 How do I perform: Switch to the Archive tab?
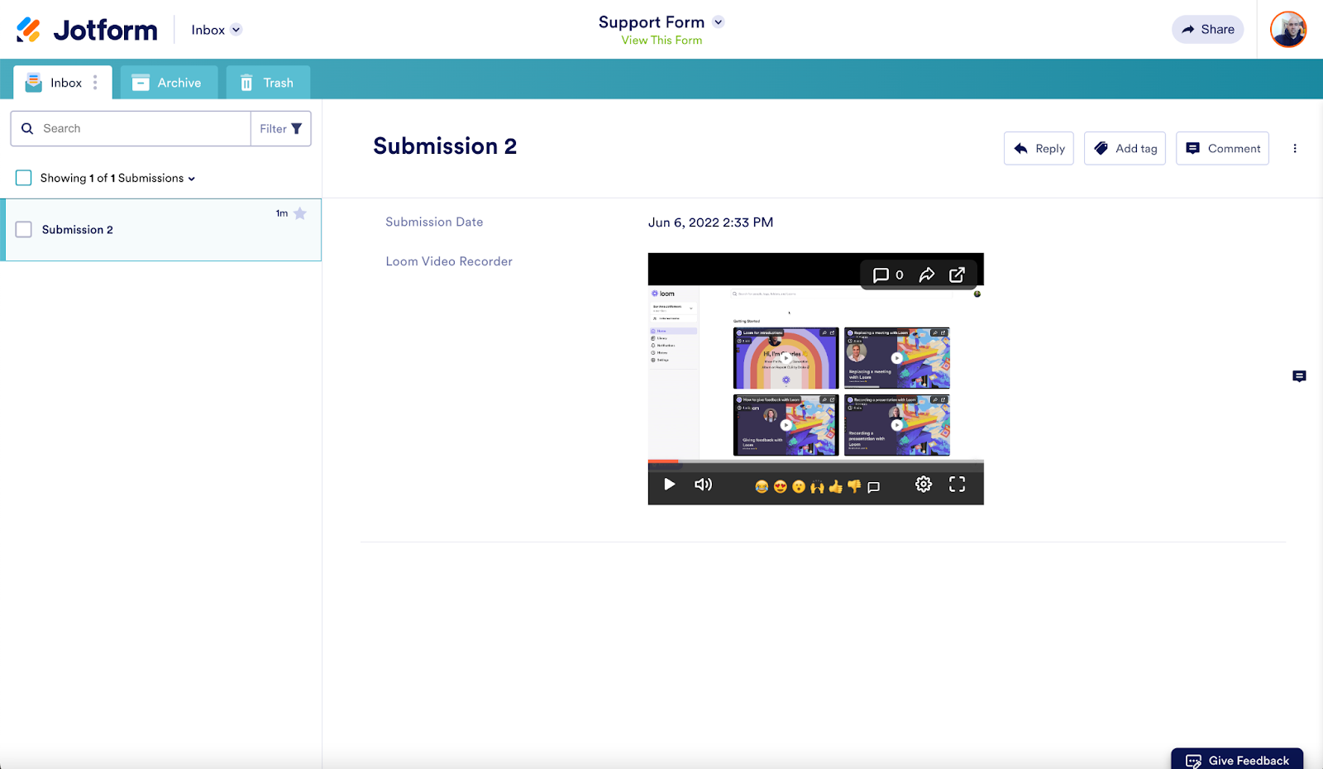coord(169,83)
